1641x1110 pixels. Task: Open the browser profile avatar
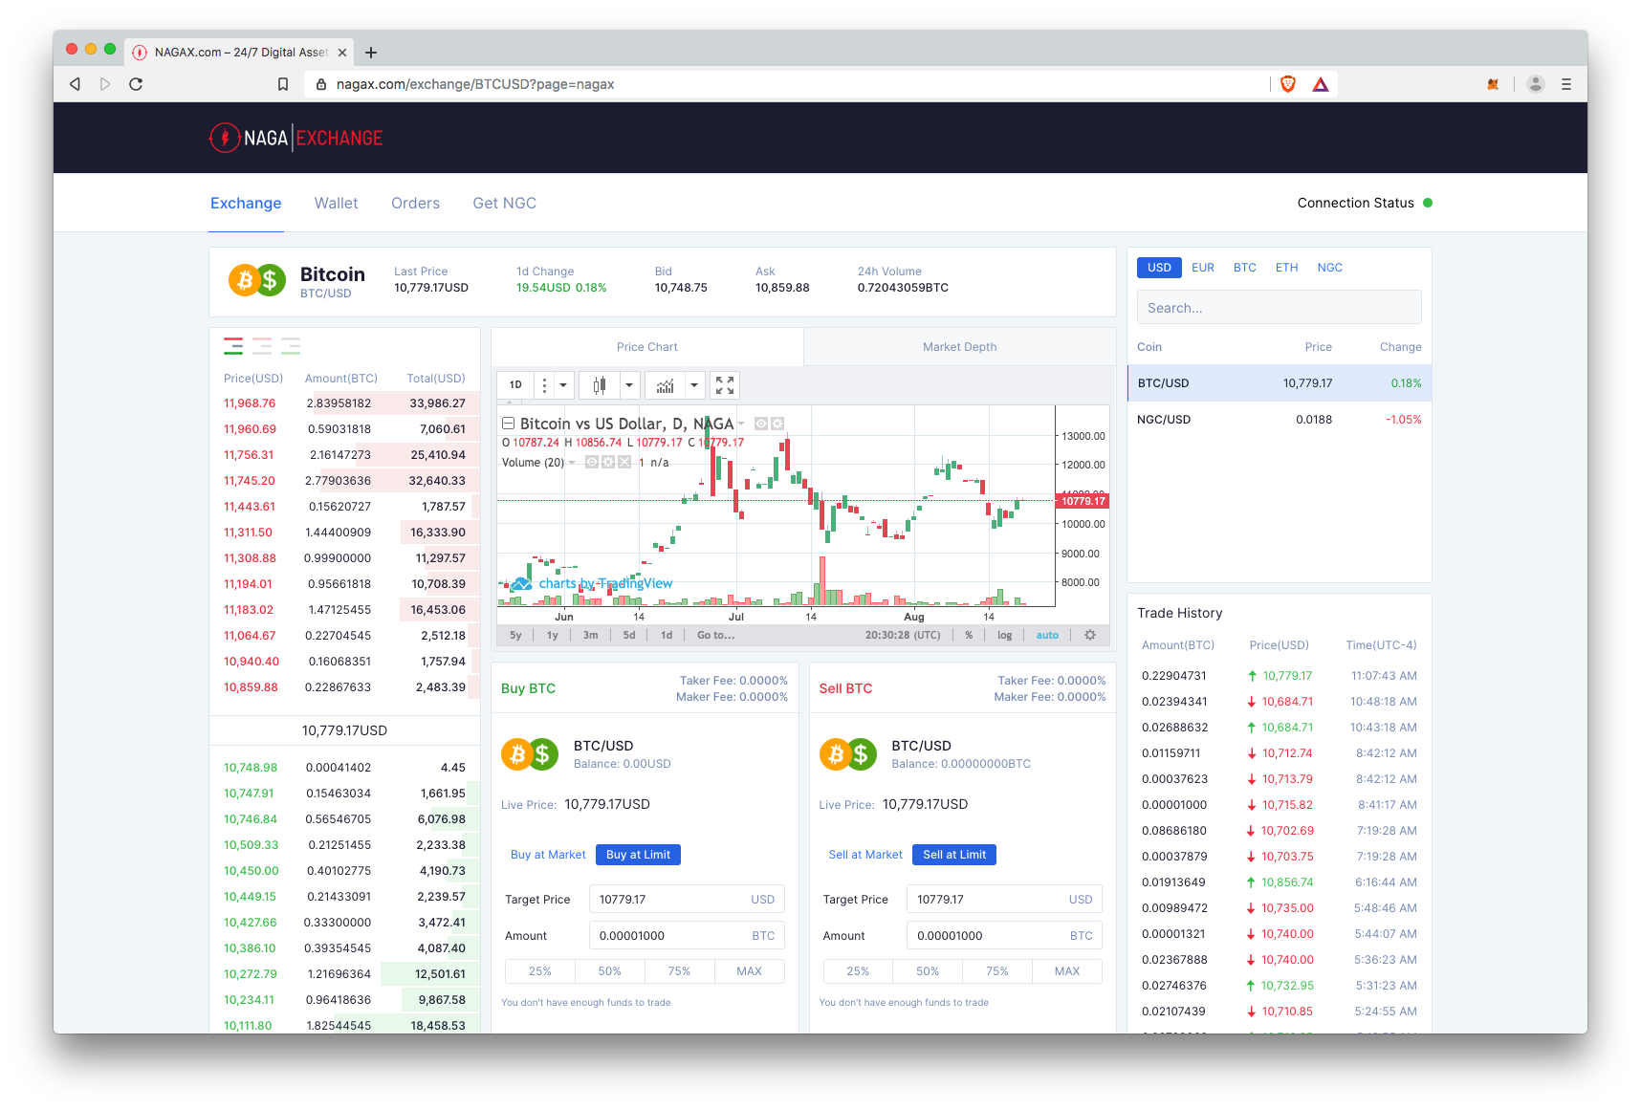pos(1536,84)
